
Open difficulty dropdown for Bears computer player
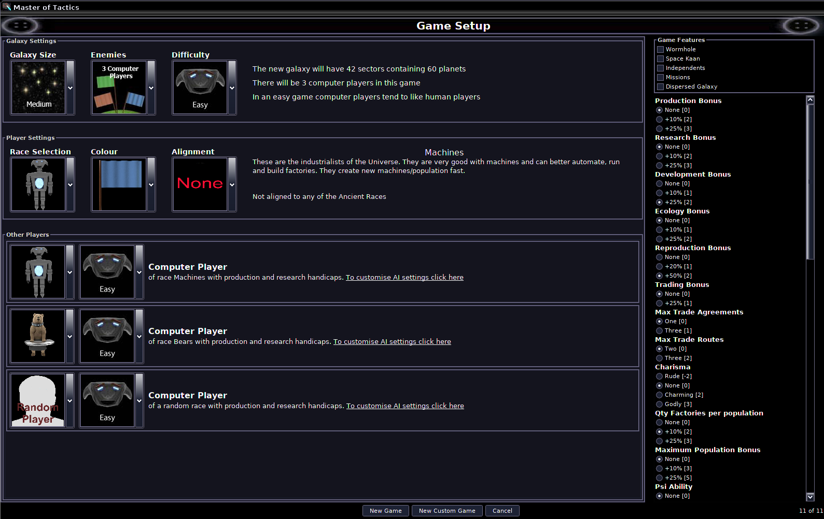[x=139, y=336]
